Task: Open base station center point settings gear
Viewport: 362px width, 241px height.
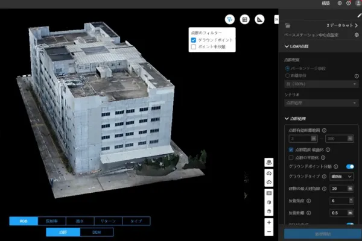Action: [357, 35]
